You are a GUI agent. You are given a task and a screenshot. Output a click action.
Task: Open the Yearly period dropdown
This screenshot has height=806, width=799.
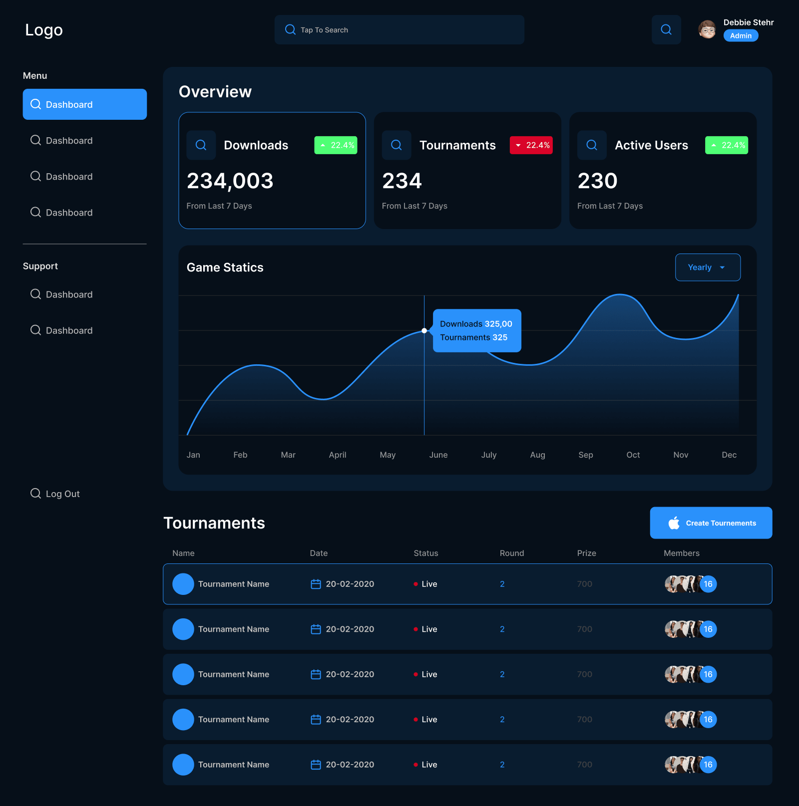708,268
